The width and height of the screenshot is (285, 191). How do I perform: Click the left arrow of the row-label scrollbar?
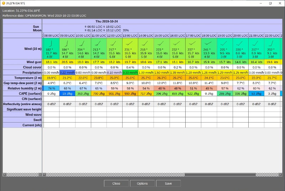pyautogui.click(x=5, y=175)
